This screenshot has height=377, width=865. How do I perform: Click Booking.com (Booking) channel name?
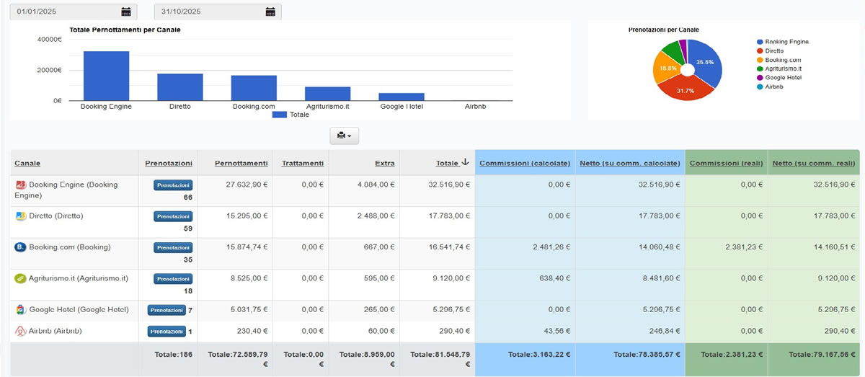(x=70, y=247)
